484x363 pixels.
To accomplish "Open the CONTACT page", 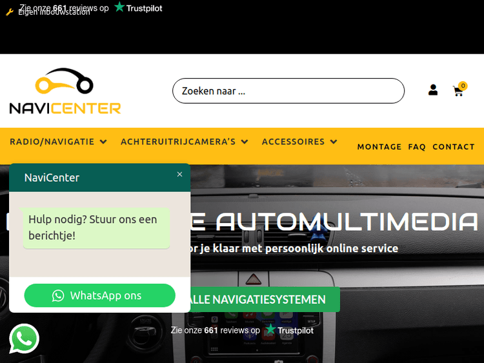I will point(454,147).
